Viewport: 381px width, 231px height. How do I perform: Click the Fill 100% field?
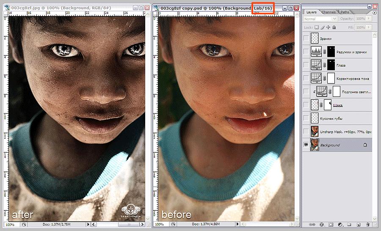[x=361, y=27]
